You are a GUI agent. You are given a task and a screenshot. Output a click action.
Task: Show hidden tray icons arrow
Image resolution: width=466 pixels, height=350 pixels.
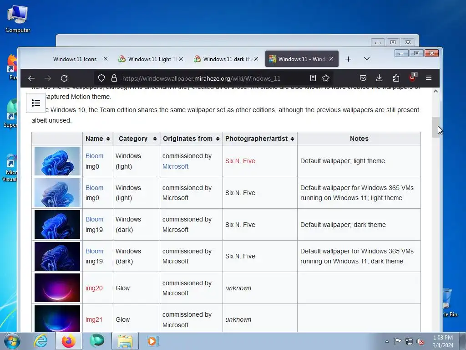pos(387,341)
